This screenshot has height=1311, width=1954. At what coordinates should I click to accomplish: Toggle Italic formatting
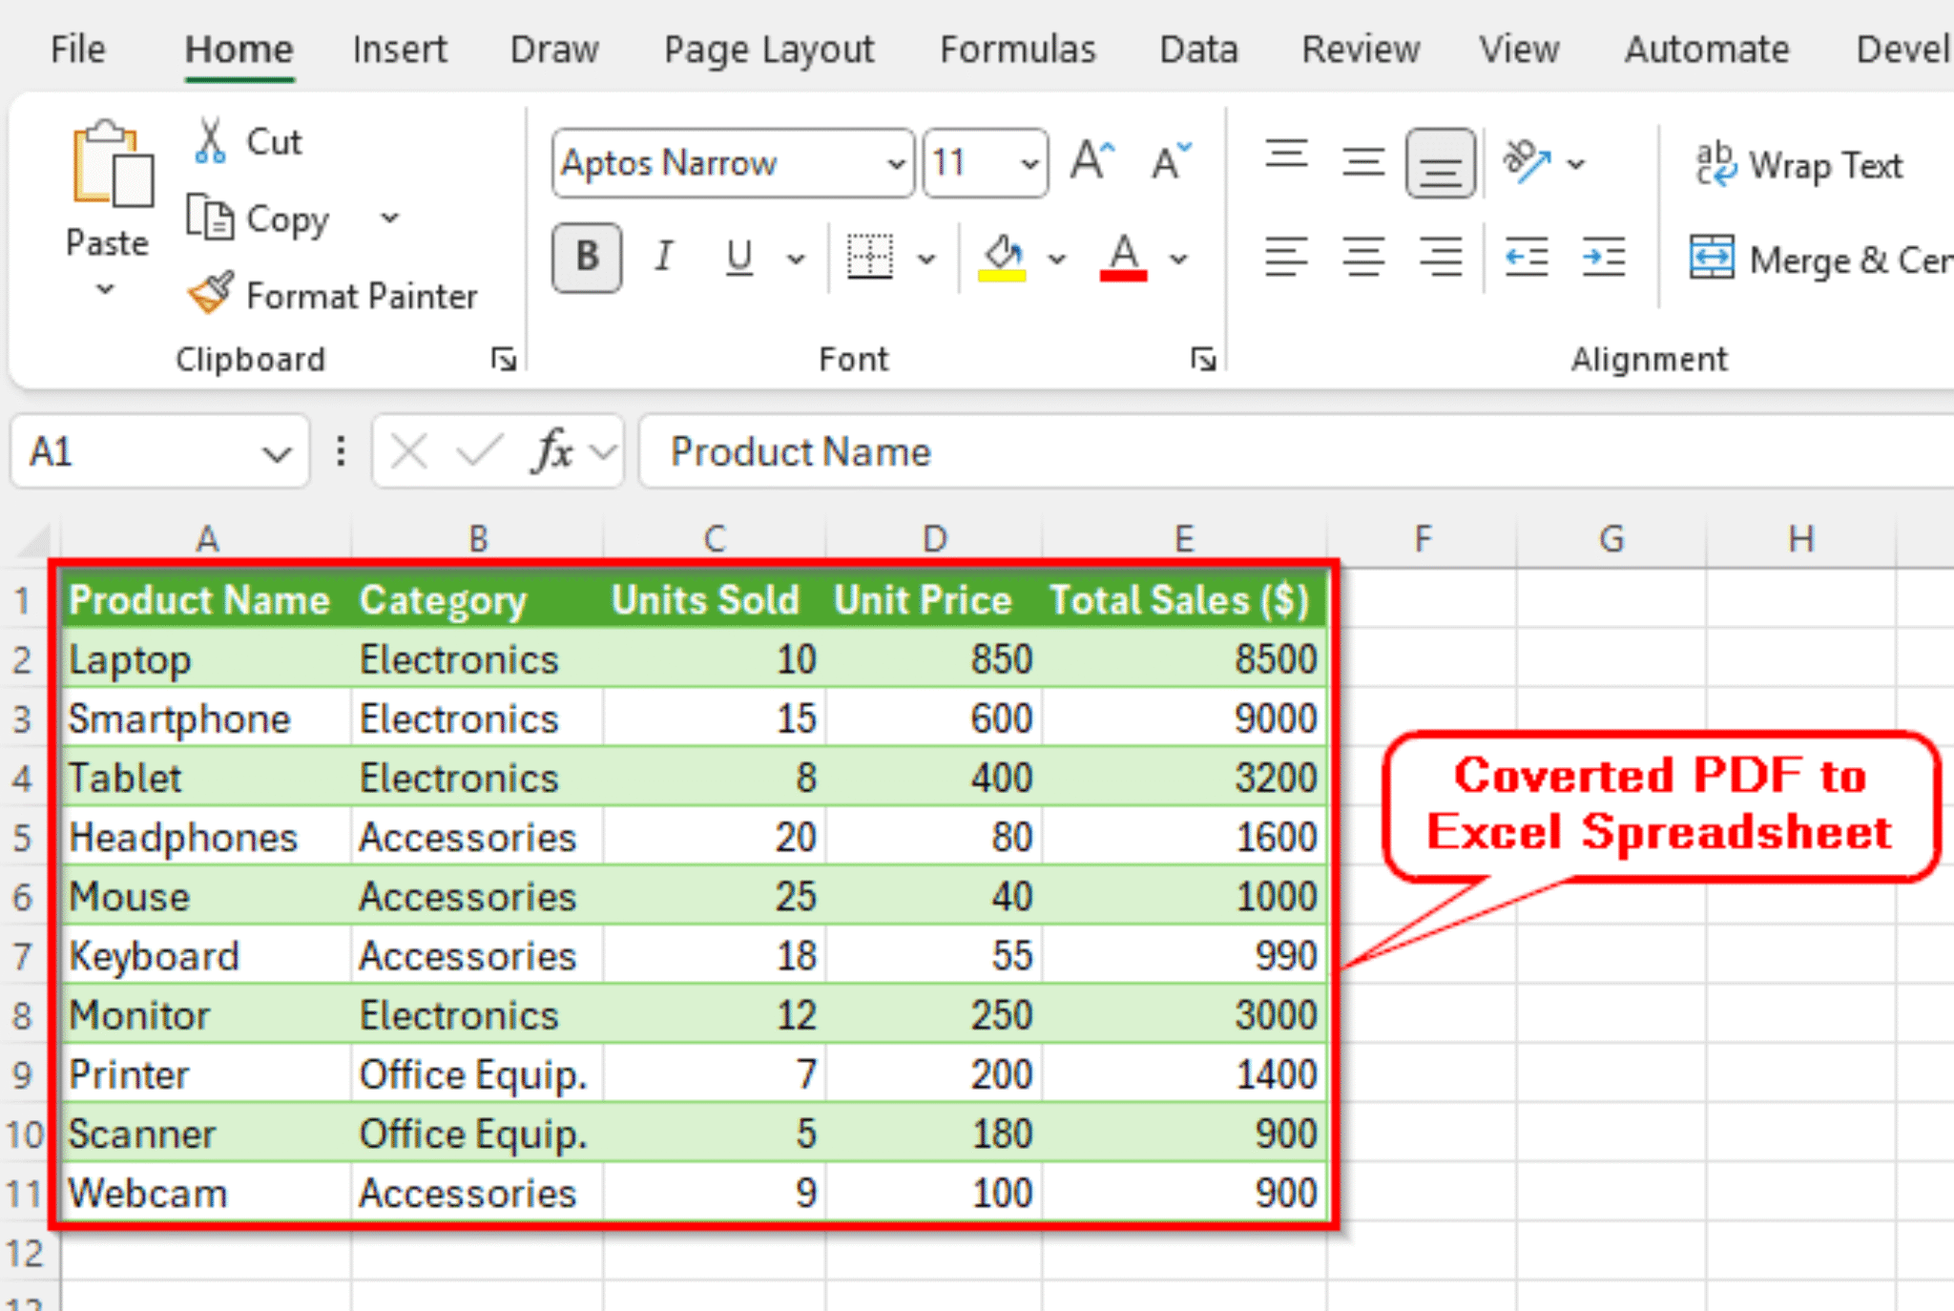[664, 258]
